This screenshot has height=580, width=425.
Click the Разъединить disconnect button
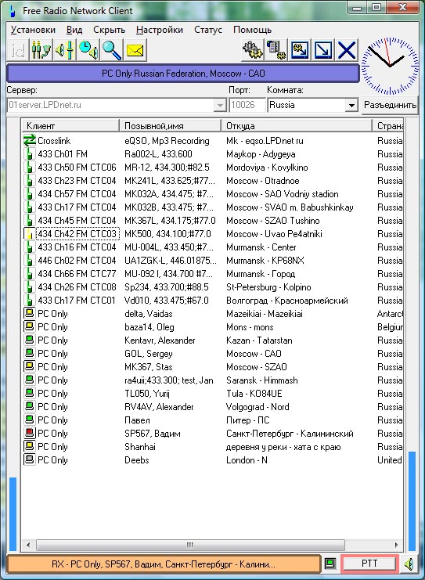coord(390,105)
